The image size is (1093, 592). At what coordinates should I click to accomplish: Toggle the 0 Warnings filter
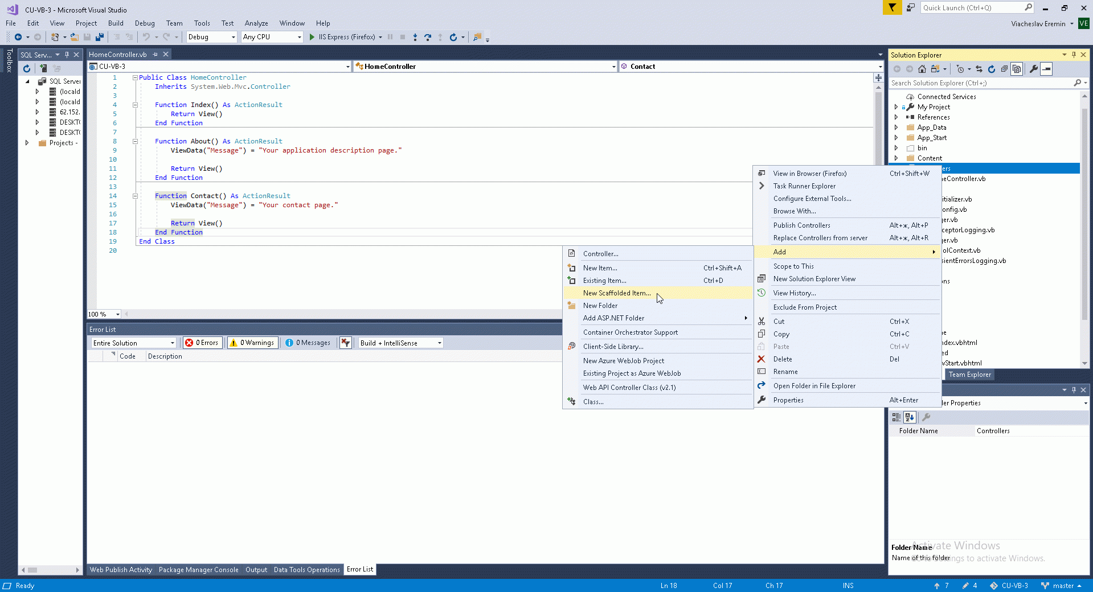[252, 343]
